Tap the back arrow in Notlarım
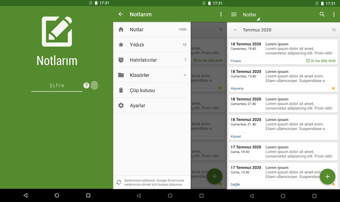Screen dimensions: 340x202 coord(121,14)
